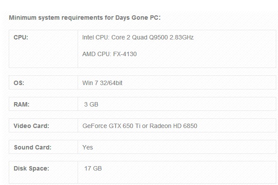Select the Video Card: label
This screenshot has width=278, height=185.
tap(32, 126)
